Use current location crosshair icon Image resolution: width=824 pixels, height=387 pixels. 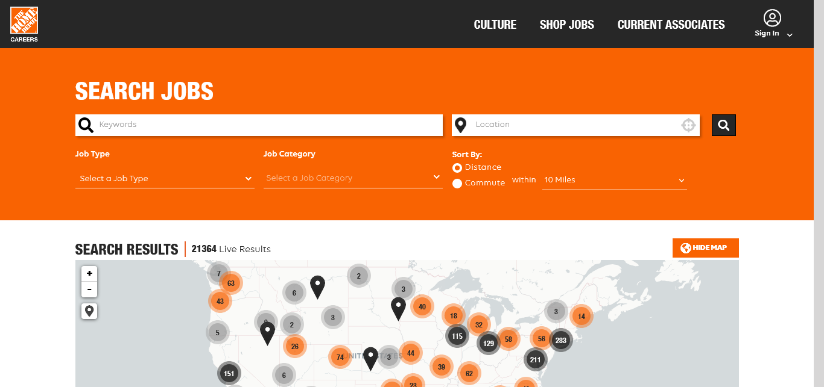tap(688, 125)
